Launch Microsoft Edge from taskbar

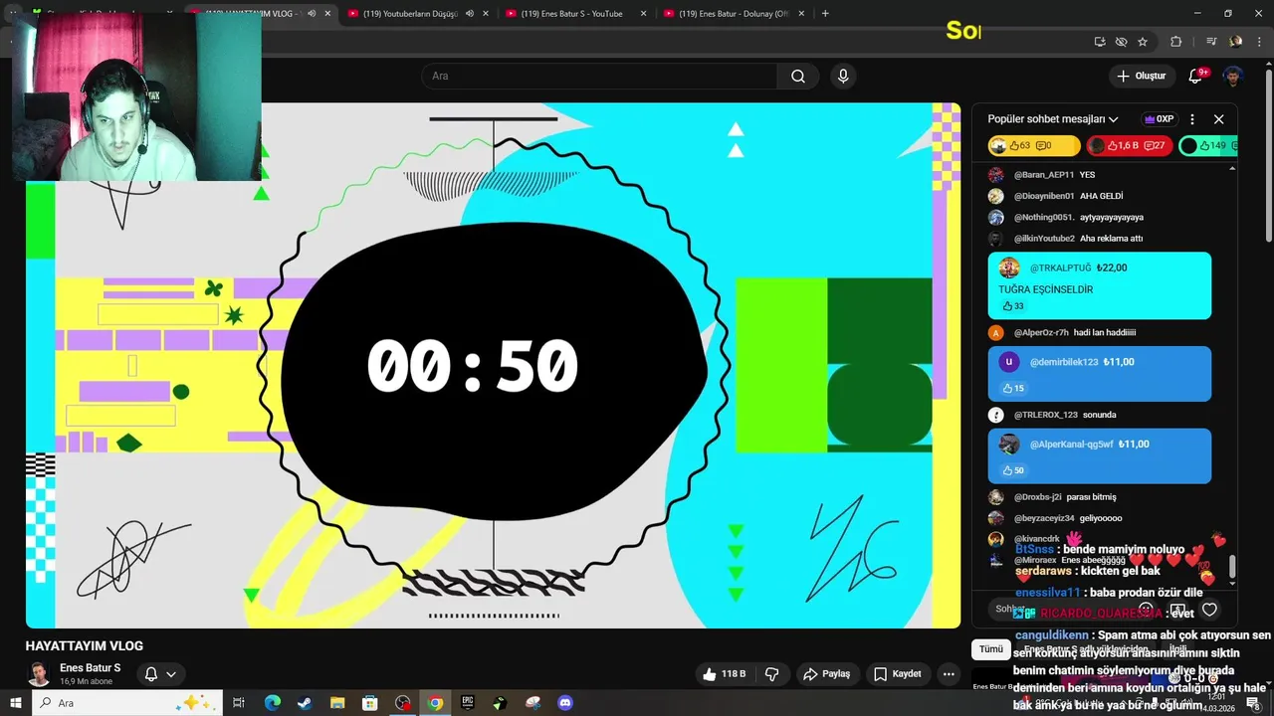(272, 703)
